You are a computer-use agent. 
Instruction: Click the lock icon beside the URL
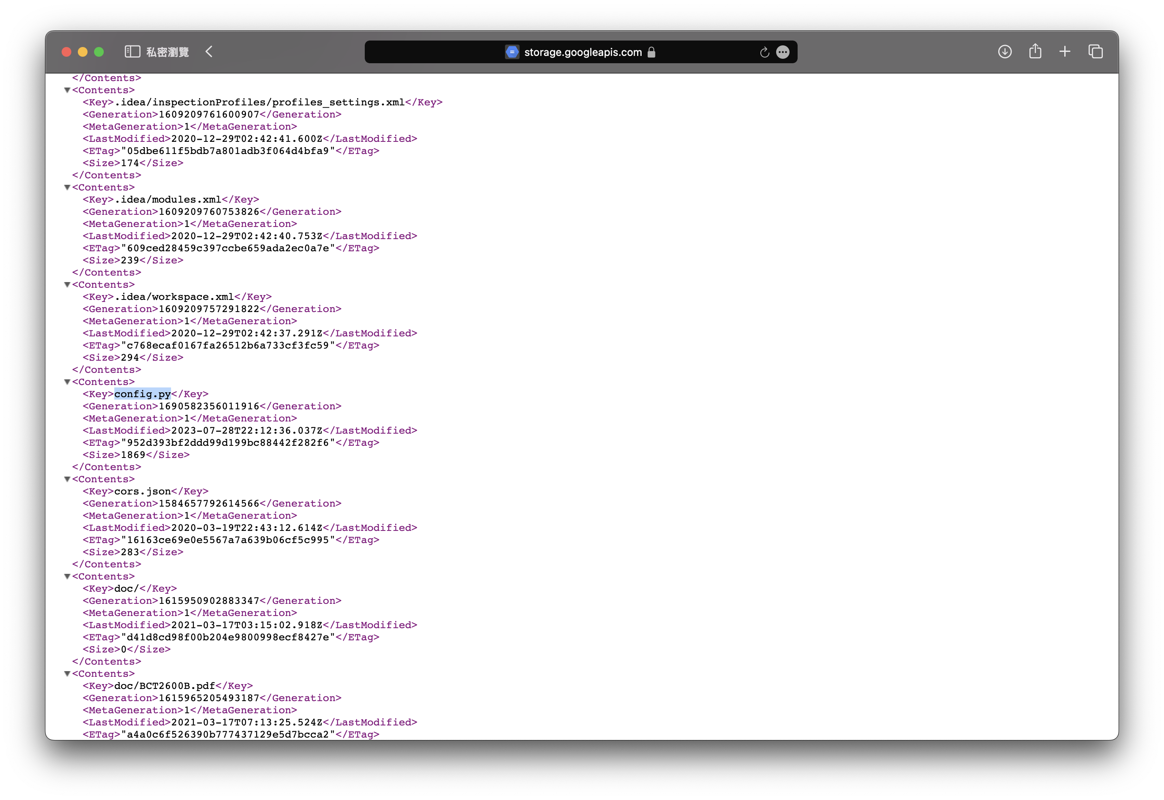tap(651, 52)
